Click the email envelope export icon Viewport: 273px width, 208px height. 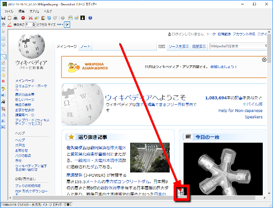70,18
